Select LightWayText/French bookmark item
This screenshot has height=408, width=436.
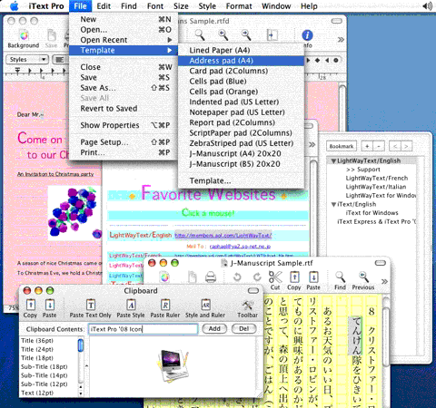[377, 179]
